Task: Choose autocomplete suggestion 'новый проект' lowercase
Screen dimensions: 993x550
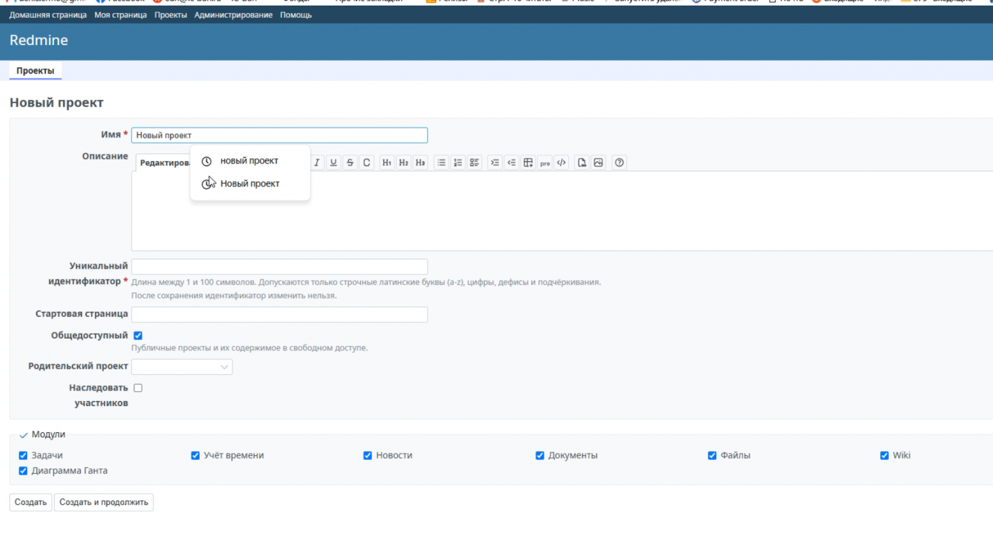Action: 250,161
